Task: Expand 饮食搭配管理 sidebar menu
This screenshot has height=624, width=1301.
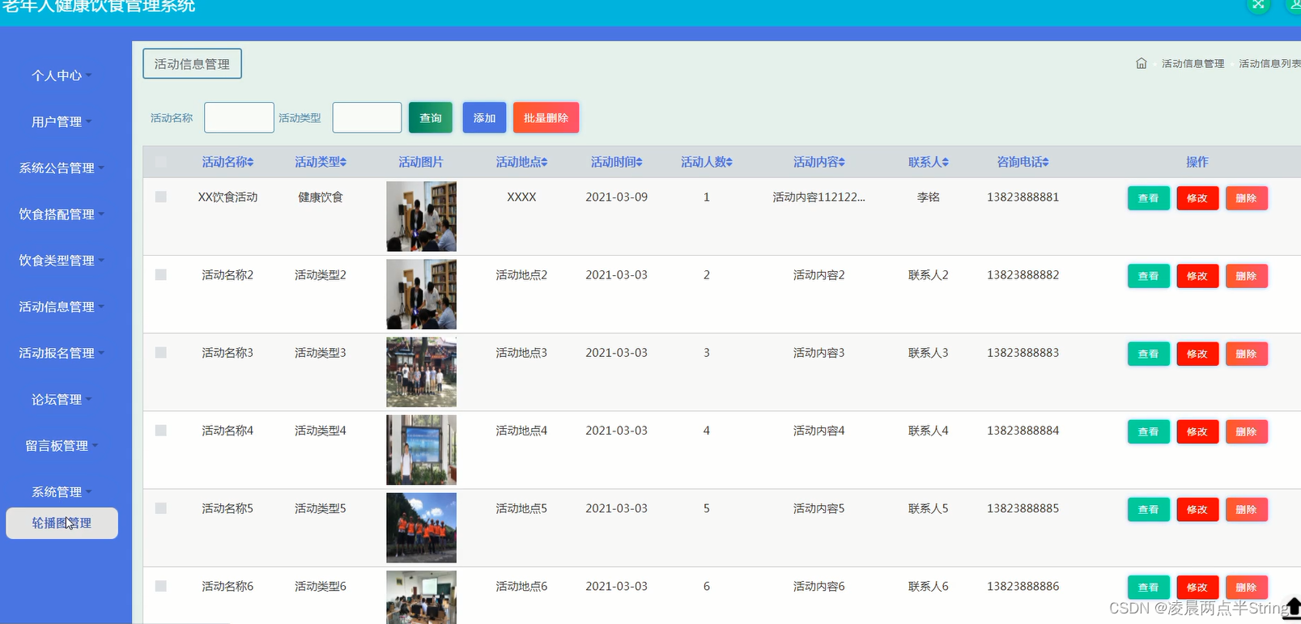Action: coord(62,214)
